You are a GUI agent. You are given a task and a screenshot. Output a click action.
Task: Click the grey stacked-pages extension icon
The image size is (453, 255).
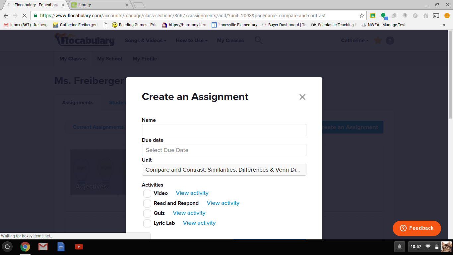[x=394, y=16]
